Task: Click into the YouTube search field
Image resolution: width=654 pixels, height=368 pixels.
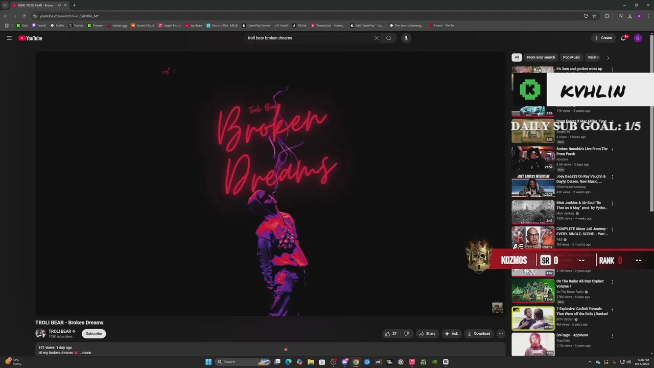Action: click(x=309, y=38)
